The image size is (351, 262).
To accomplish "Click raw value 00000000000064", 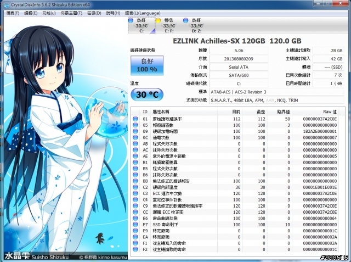I will (320, 218).
